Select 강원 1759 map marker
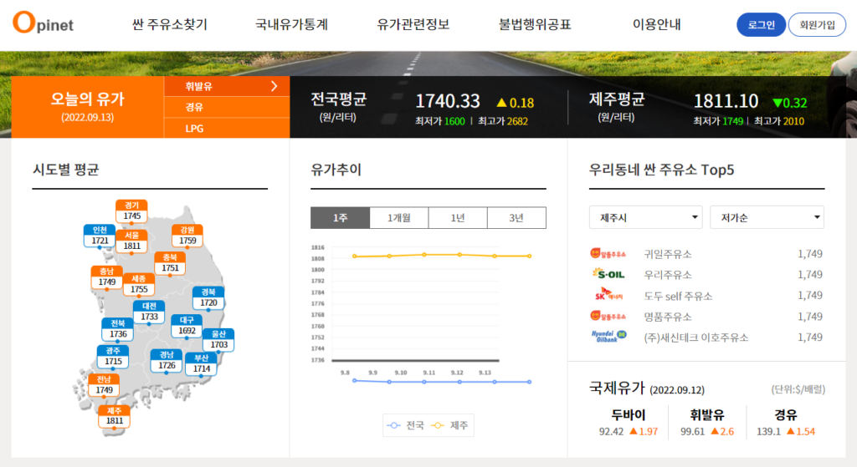This screenshot has height=467, width=857. pyautogui.click(x=187, y=236)
